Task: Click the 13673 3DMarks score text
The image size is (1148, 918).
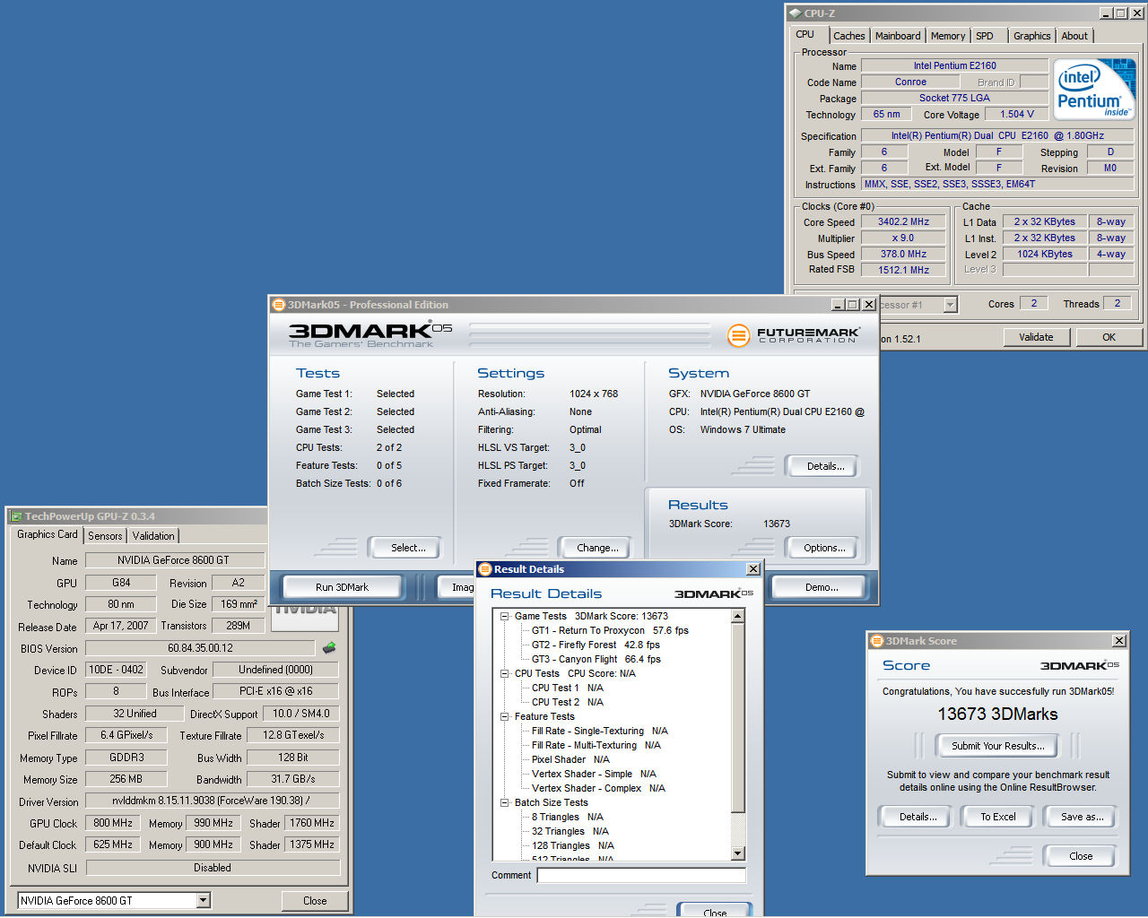Action: [x=997, y=714]
